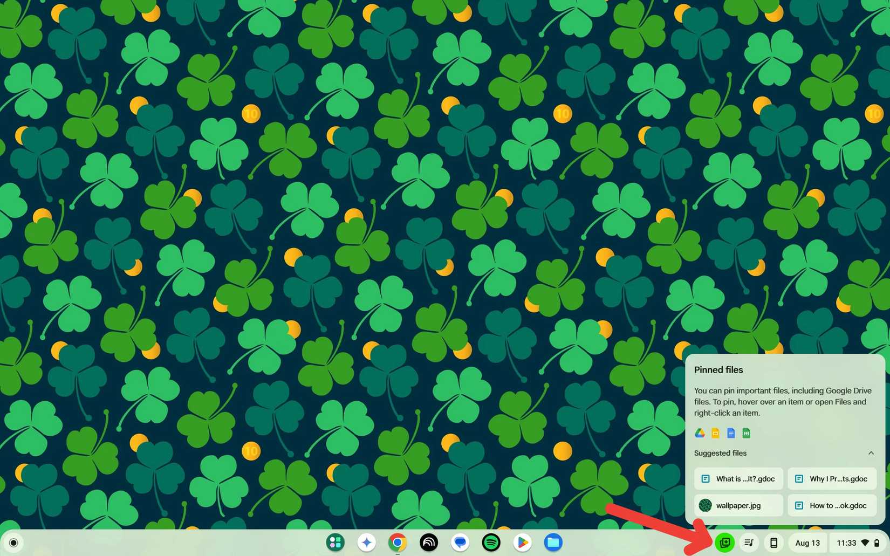Open the black arc-striped app icon

(429, 543)
